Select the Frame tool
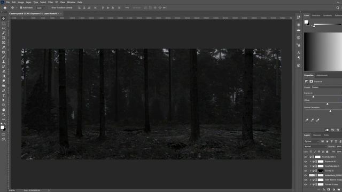This screenshot has height=192, width=342. tap(4, 43)
